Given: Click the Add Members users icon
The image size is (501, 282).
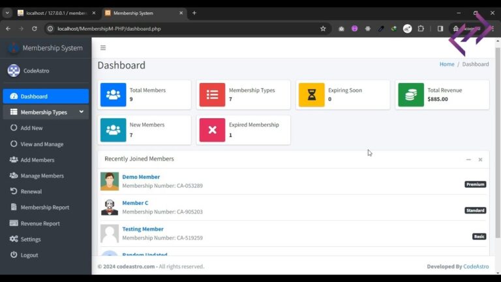Looking at the screenshot, I should click(x=14, y=159).
